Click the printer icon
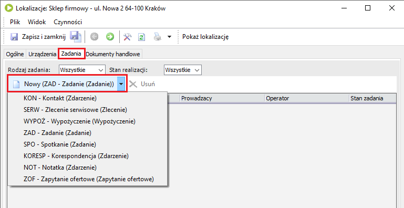This screenshot has height=208, width=404. [x=158, y=37]
